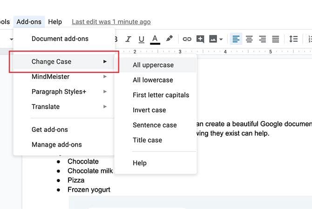Screen dimensions: 312x209
Task: Align text left
Action: tap(236, 39)
